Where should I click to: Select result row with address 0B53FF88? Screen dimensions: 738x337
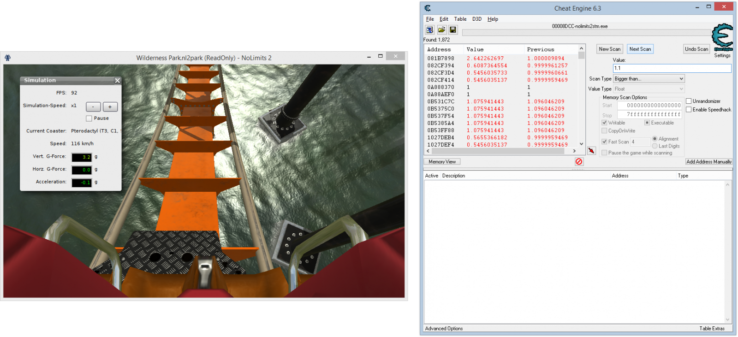click(x=501, y=130)
